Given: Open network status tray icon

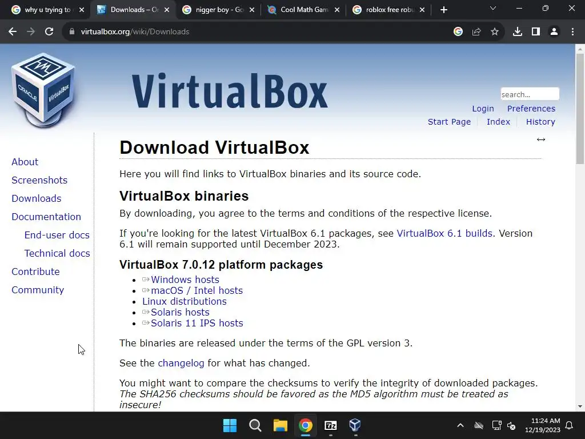Looking at the screenshot, I should [x=496, y=425].
